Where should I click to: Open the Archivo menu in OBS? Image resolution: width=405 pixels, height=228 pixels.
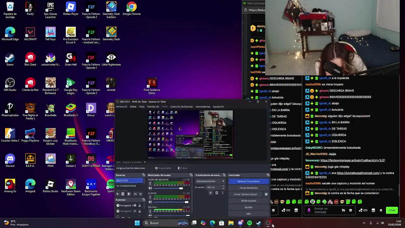(x=121, y=107)
